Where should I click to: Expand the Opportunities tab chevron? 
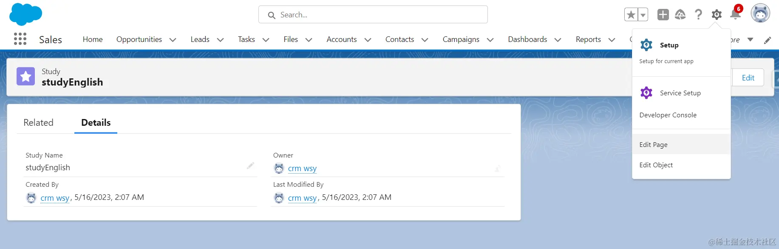173,40
